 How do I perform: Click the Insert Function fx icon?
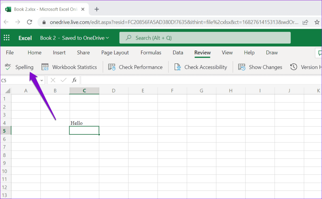[74, 80]
